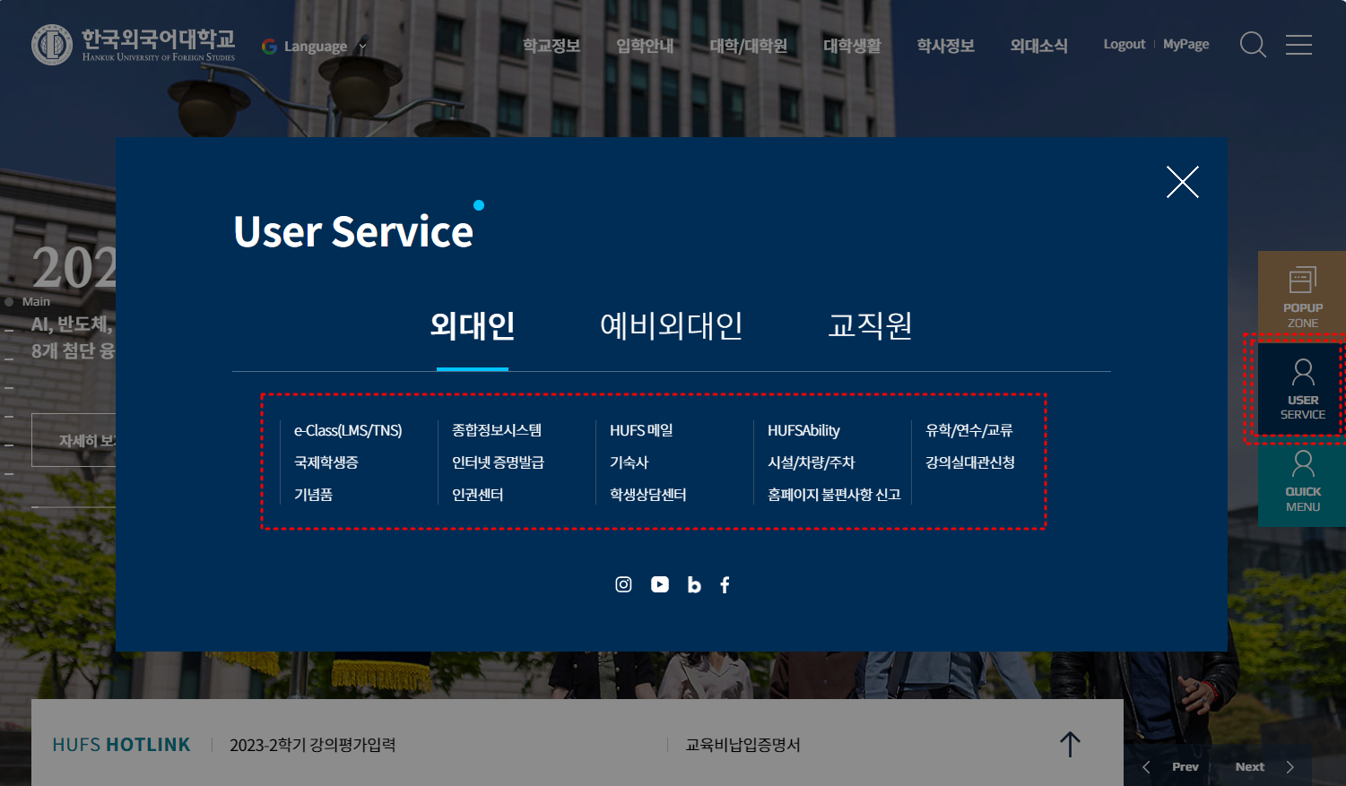Open the USER SERVICE side button
Screen dimensions: 1346x786
1302,389
